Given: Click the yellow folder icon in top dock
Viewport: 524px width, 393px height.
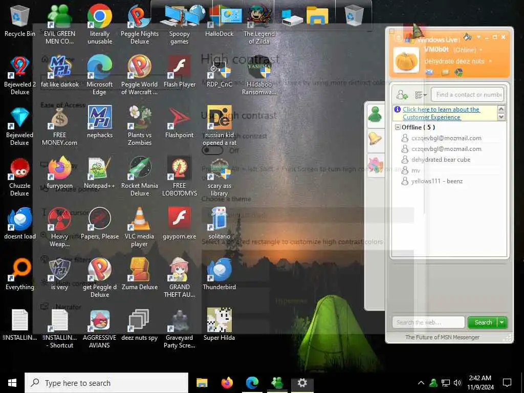Looking at the screenshot, I should [317, 15].
